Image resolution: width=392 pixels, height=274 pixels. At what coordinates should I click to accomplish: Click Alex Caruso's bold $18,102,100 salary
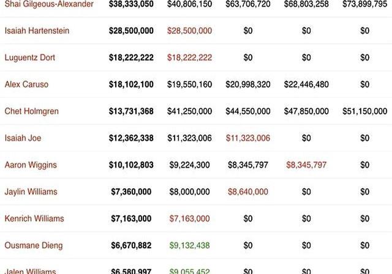point(131,84)
